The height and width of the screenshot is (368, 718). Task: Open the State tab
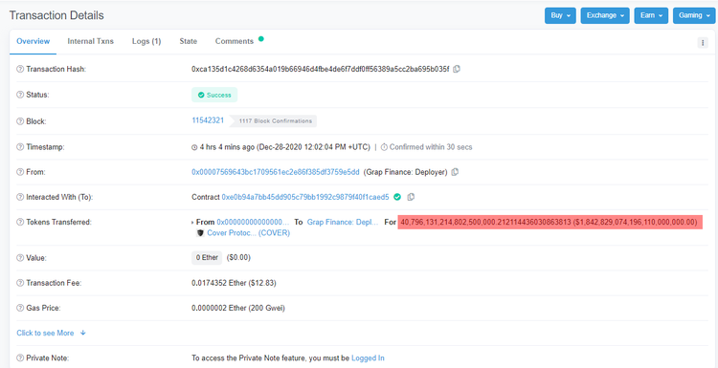(x=189, y=41)
